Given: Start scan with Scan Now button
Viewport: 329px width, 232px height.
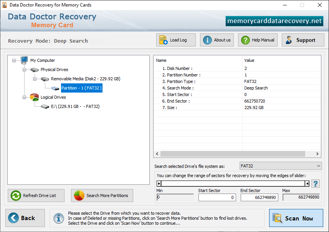Looking at the screenshot, I should [x=296, y=218].
